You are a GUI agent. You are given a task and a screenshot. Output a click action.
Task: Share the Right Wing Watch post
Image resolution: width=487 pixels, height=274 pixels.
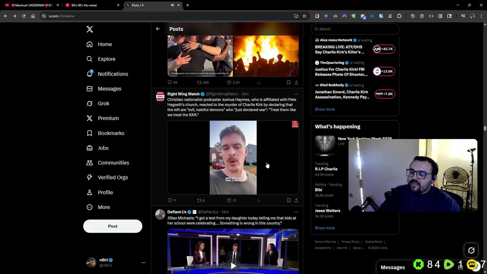click(296, 200)
